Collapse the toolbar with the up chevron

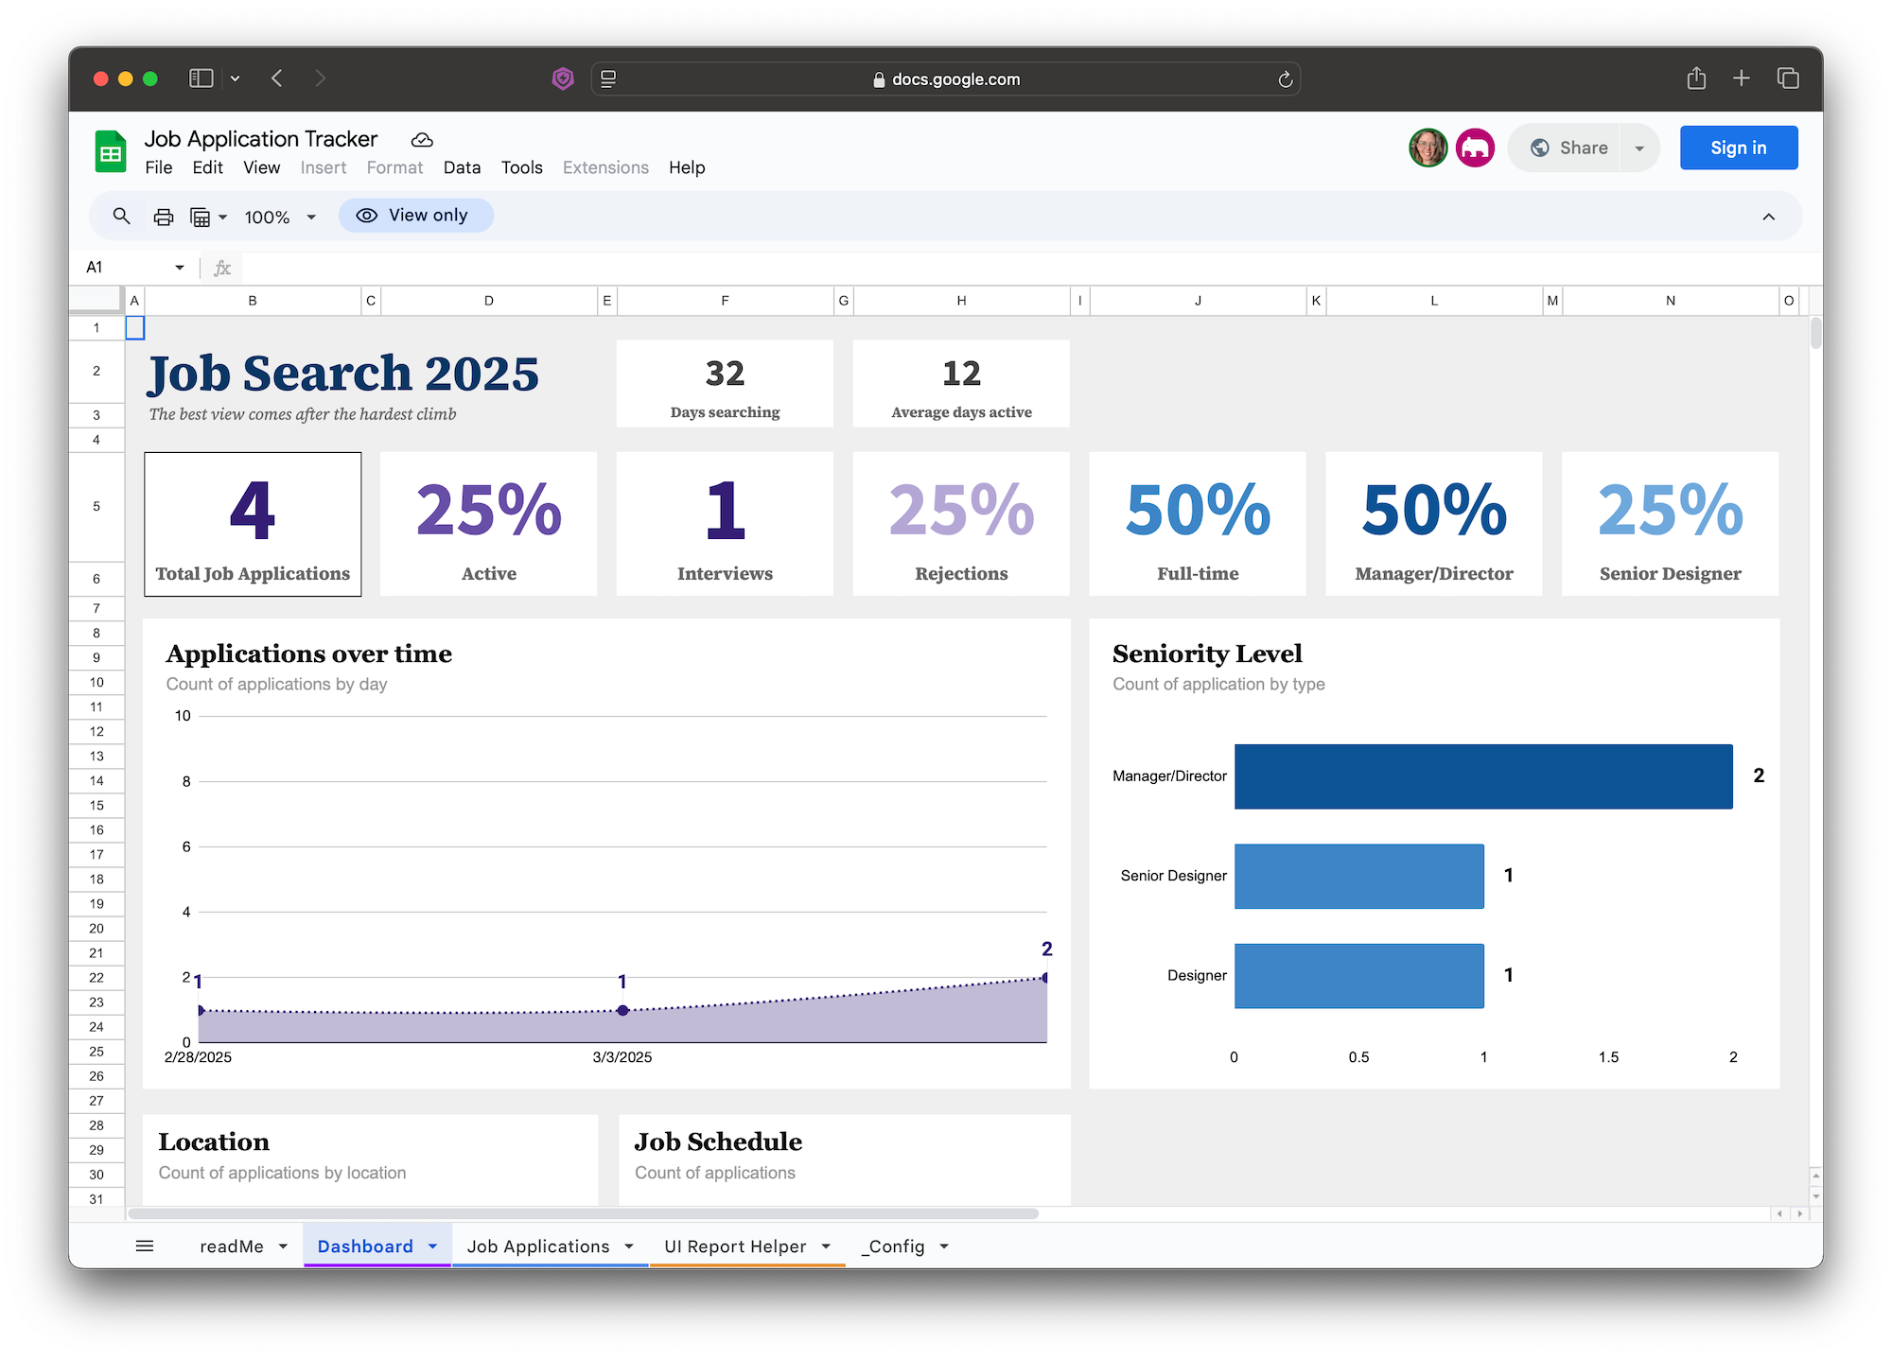pos(1768,217)
